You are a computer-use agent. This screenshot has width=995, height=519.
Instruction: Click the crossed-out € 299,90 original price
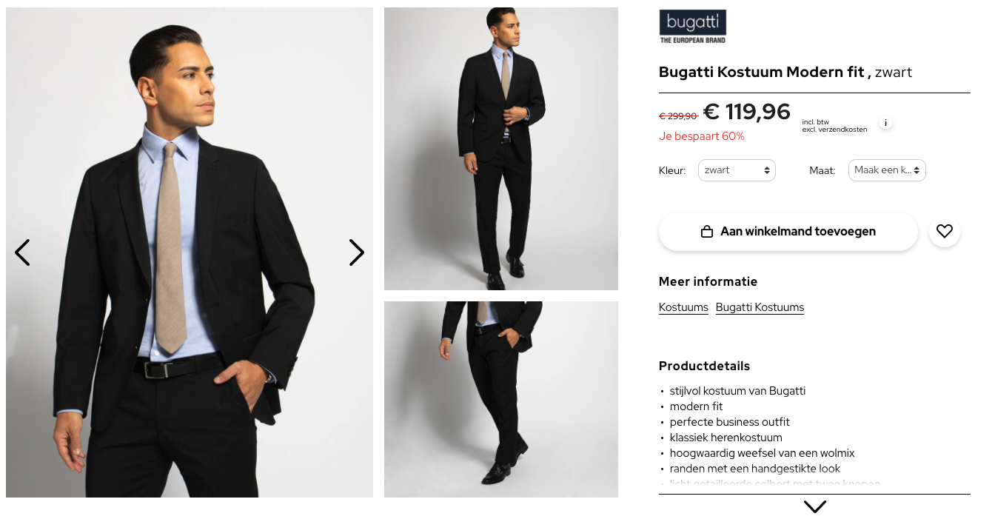(677, 115)
